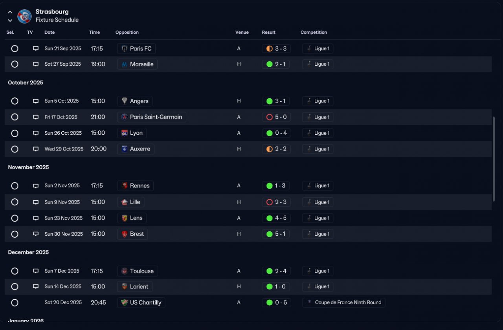This screenshot has height=330, width=503.
Task: Click the Strasbourg club crest icon
Action: [x=24, y=16]
